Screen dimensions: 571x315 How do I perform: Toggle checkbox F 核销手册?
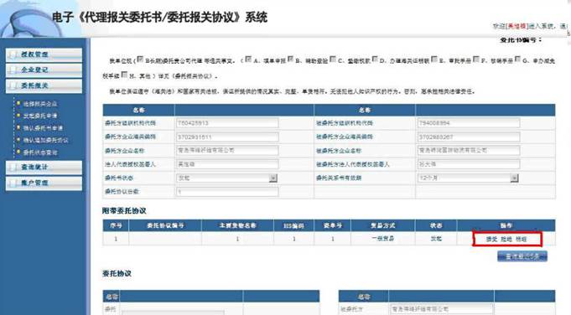475,59
